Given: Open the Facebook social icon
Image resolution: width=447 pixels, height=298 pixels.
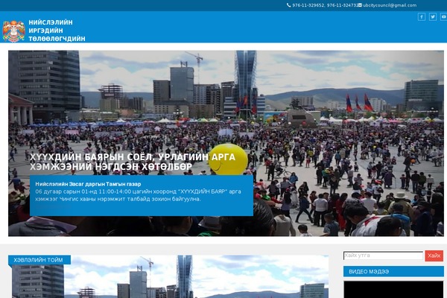Looking at the screenshot, I should tap(422, 17).
